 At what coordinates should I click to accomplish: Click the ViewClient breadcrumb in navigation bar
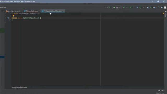click(x=3, y=8)
